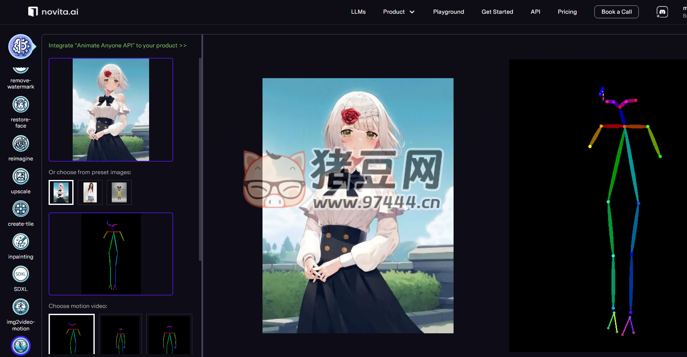Click the Book a Call button
687x357 pixels.
tap(616, 12)
